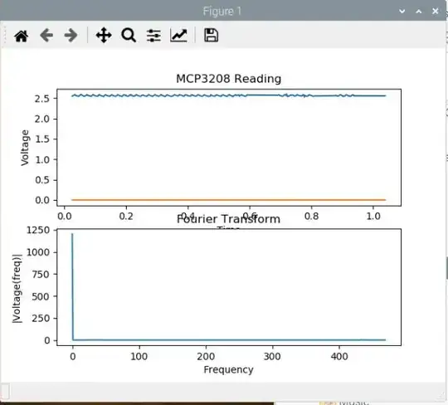This screenshot has height=405, width=448.
Task: Activate the Pan axes tool
Action: [104, 36]
